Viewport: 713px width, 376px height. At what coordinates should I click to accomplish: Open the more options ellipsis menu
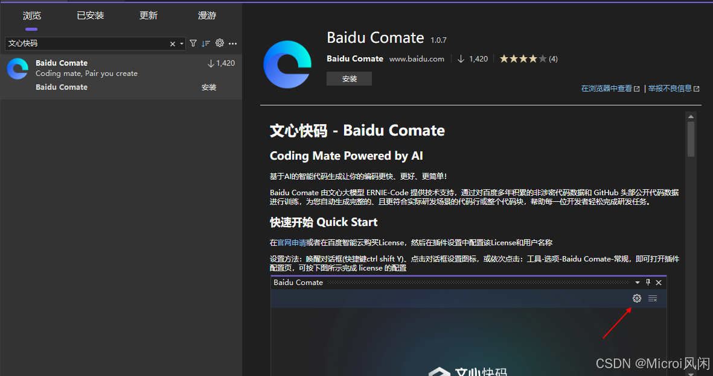click(233, 43)
